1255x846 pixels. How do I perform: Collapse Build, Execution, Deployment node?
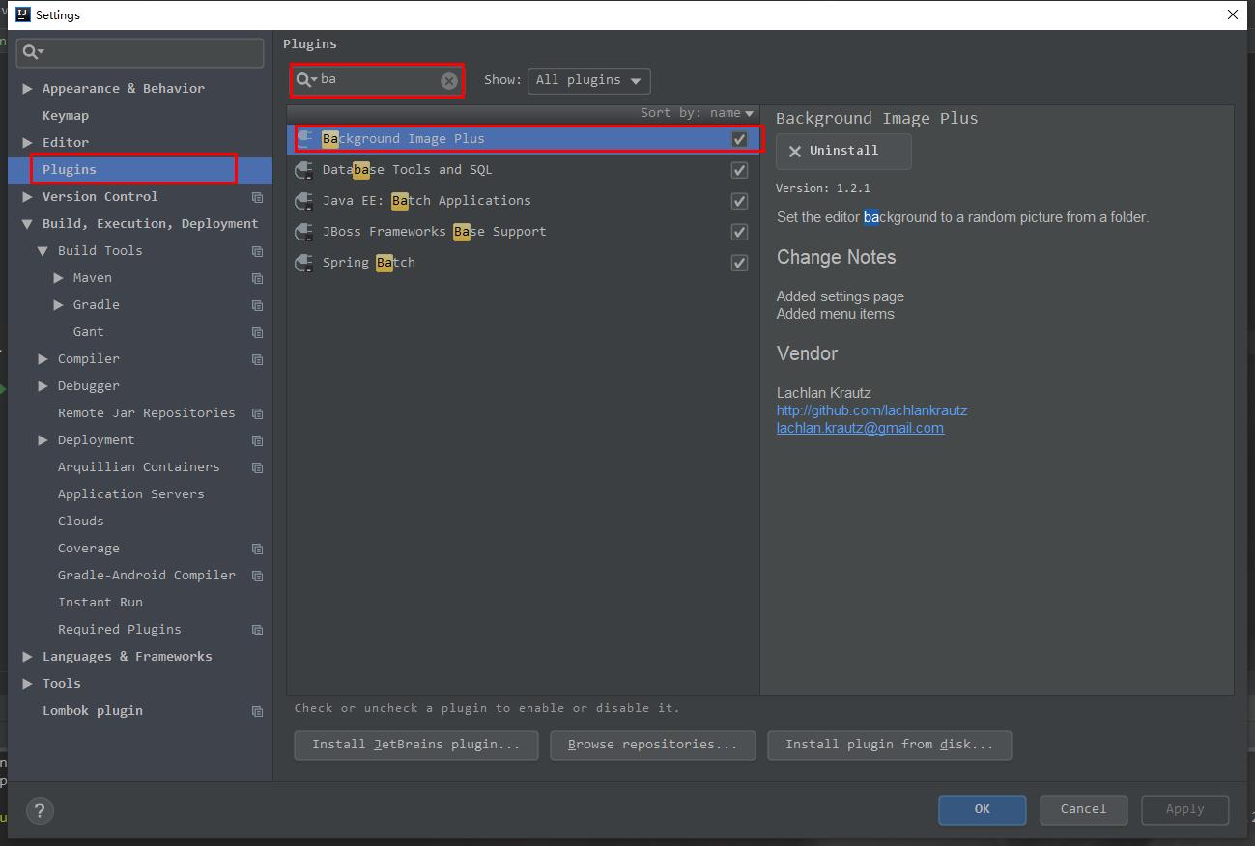(x=27, y=223)
